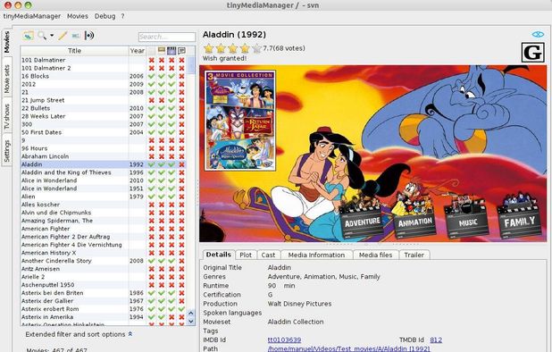Click the G certification rating logo
This screenshot has width=552, height=352.
[x=533, y=53]
